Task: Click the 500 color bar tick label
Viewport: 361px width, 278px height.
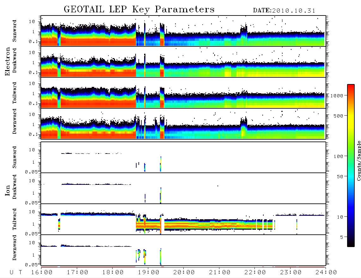Action: click(x=338, y=116)
